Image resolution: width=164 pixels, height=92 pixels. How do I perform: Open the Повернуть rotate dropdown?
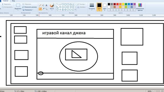pyautogui.click(x=28, y=10)
